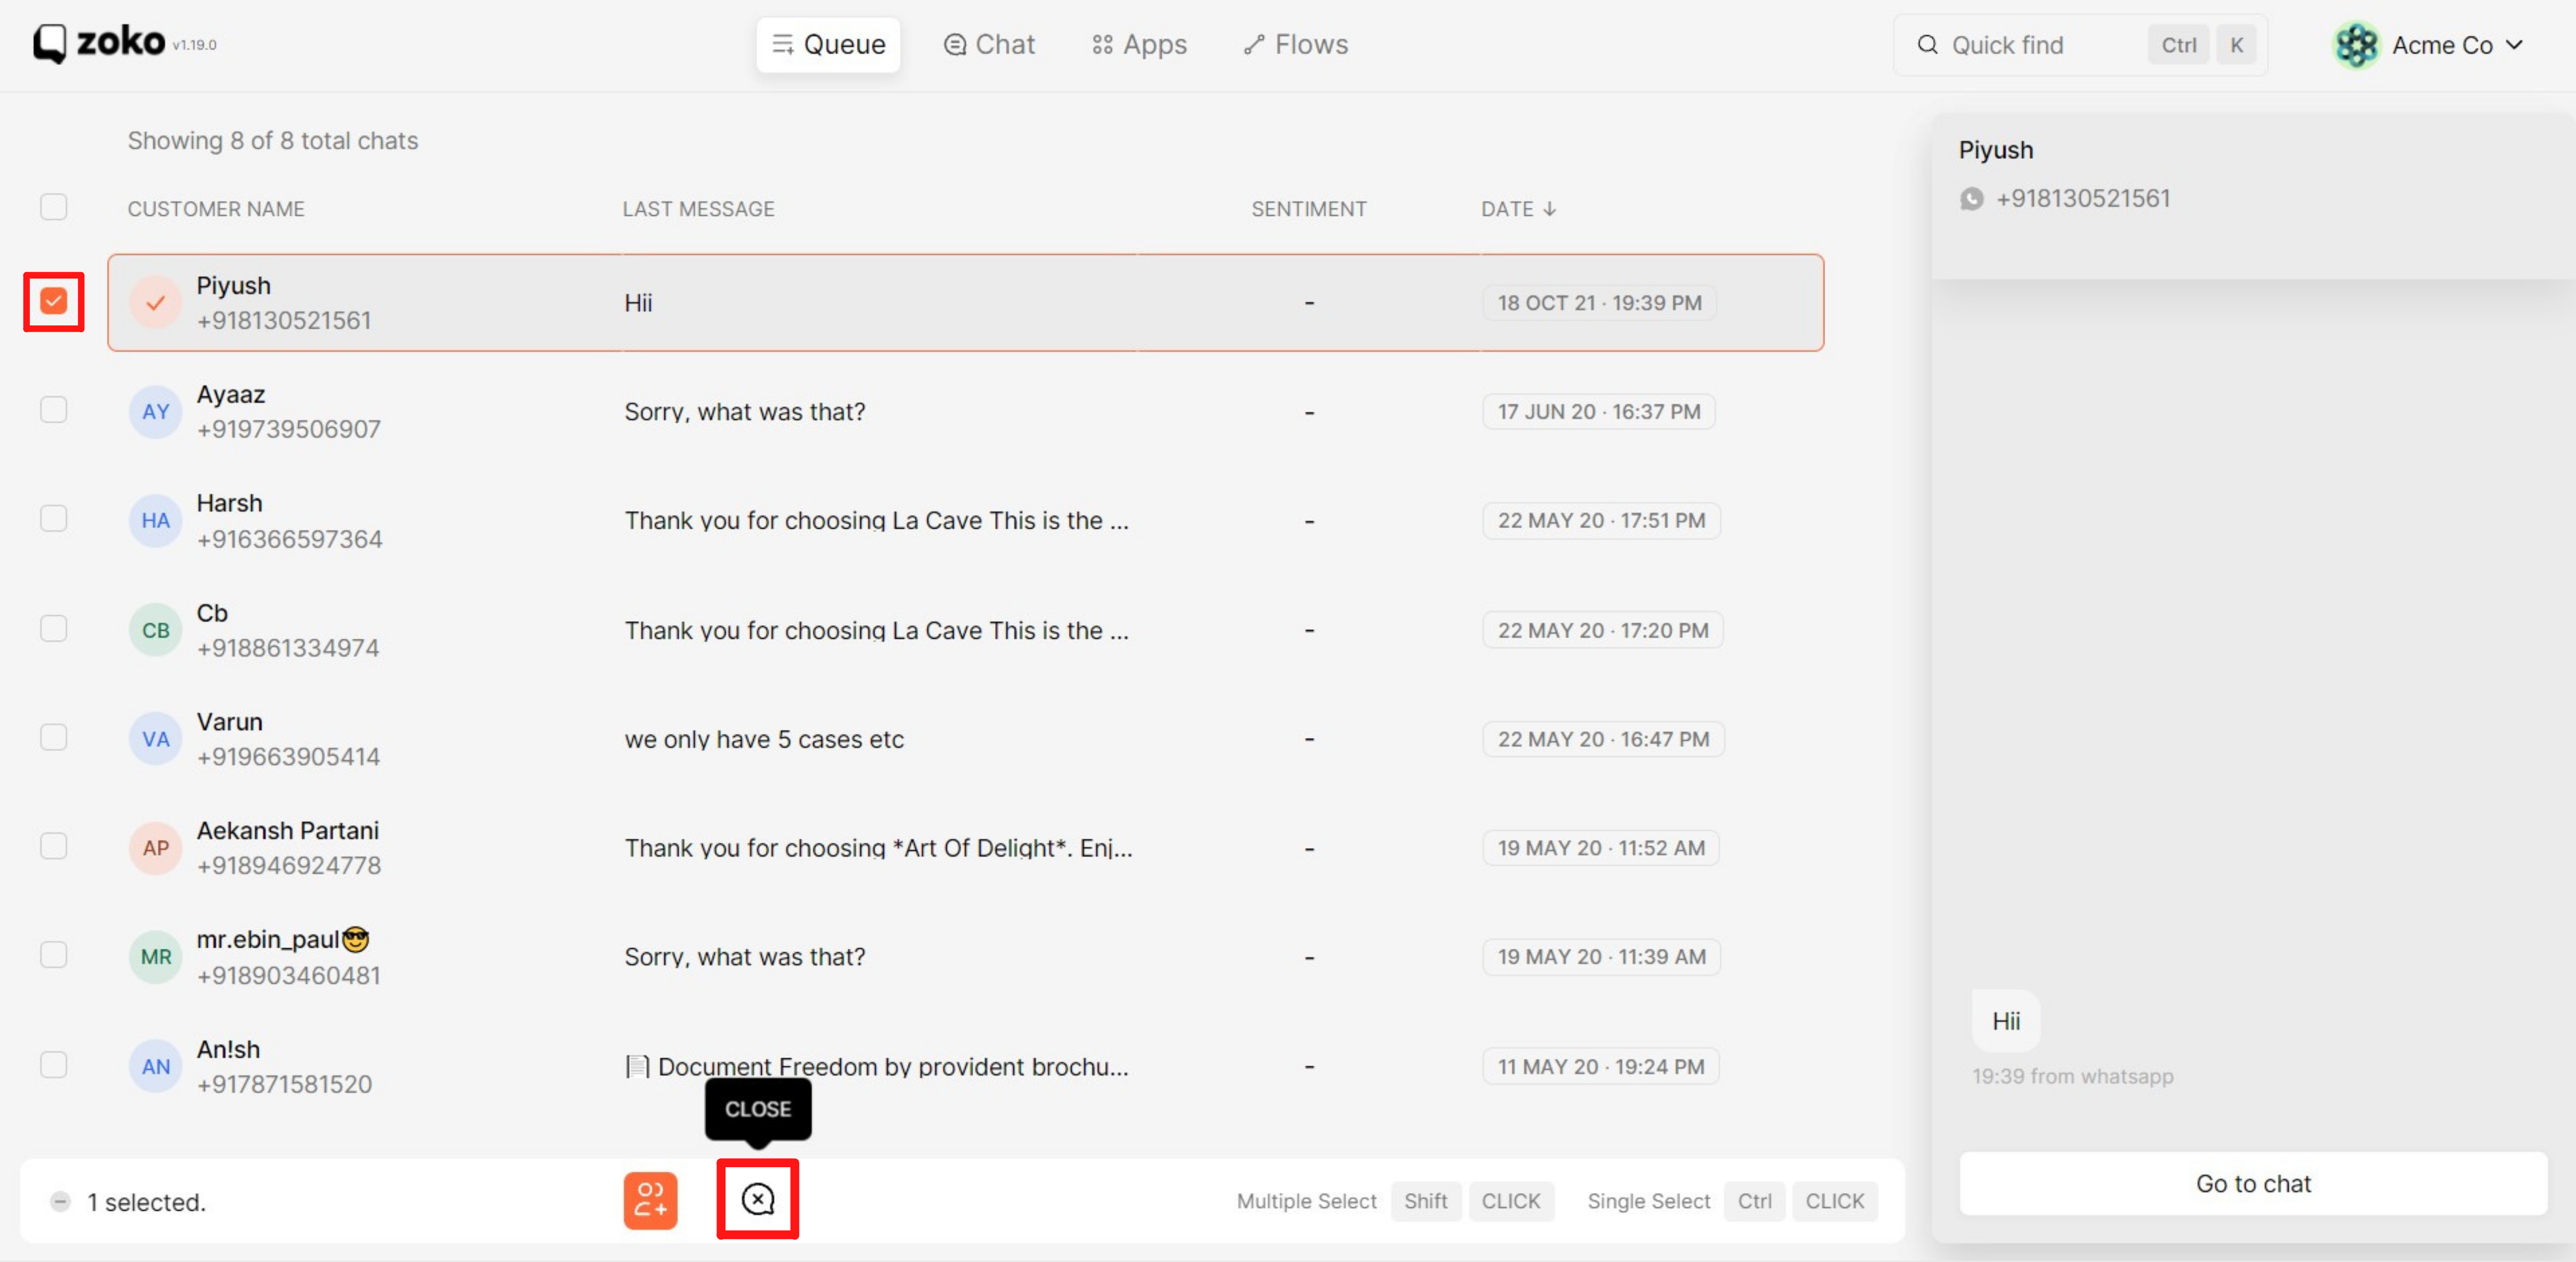Click the Quick find search field
The height and width of the screenshot is (1262, 2576).
click(2080, 45)
